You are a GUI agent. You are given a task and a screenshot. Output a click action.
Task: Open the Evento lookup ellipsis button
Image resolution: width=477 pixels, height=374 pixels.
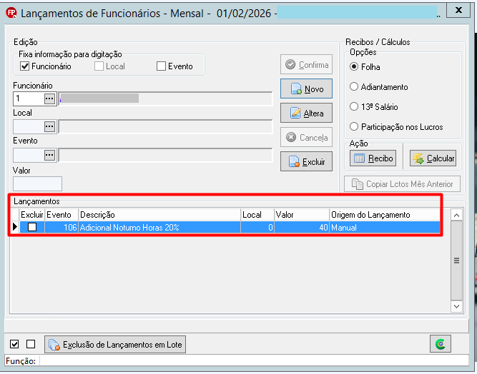point(49,155)
